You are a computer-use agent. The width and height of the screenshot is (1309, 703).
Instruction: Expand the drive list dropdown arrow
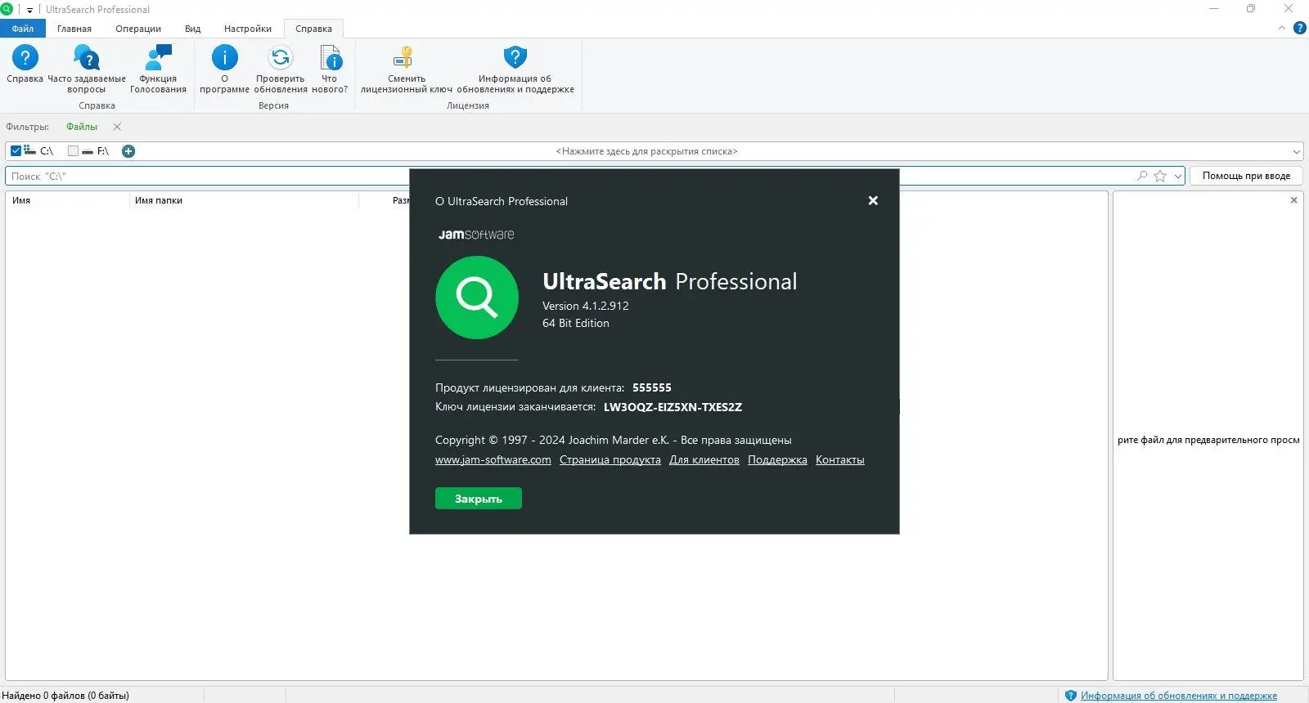click(1296, 151)
